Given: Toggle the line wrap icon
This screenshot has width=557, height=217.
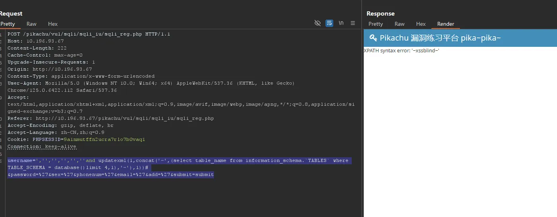Looking at the screenshot, I should click(x=329, y=23).
